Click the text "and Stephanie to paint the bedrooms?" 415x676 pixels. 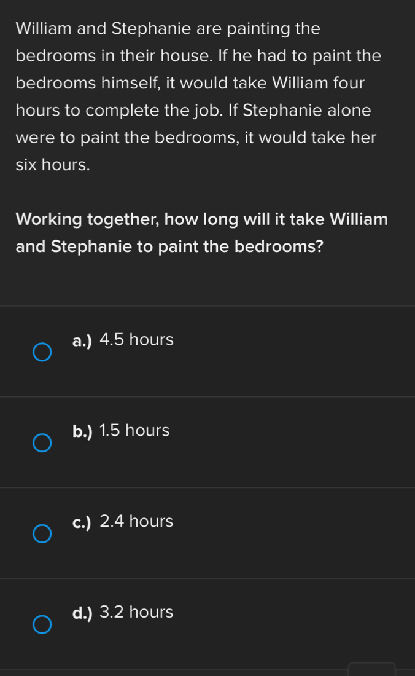(x=170, y=246)
